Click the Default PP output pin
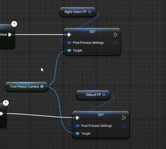Image resolution: width=166 pixels, height=149 pixels. click(x=104, y=95)
